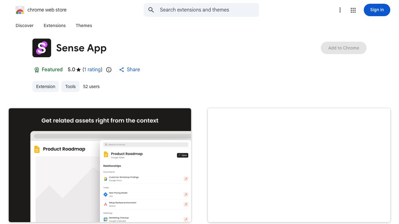
Task: Click the 52 users text
Action: pos(91,86)
